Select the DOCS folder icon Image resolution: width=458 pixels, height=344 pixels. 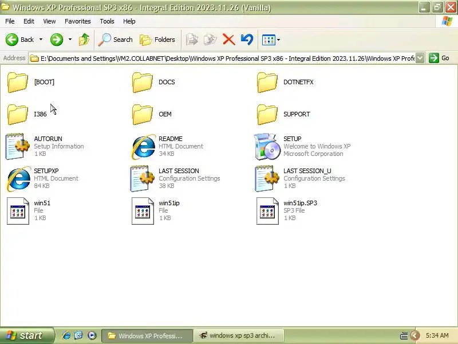(x=142, y=83)
